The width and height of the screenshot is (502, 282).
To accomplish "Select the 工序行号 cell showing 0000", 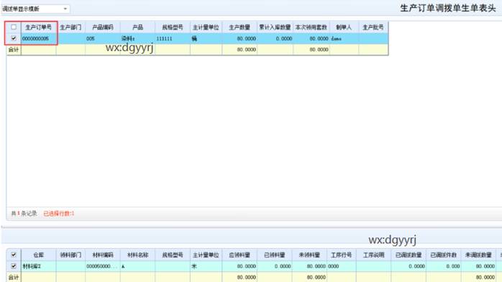I will tap(342, 266).
